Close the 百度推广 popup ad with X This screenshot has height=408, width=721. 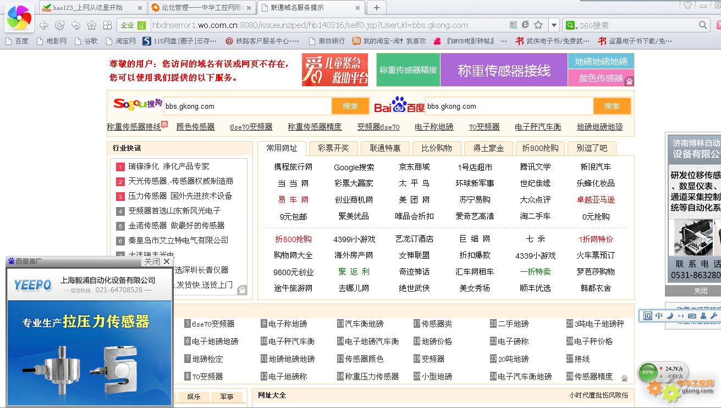click(x=167, y=262)
